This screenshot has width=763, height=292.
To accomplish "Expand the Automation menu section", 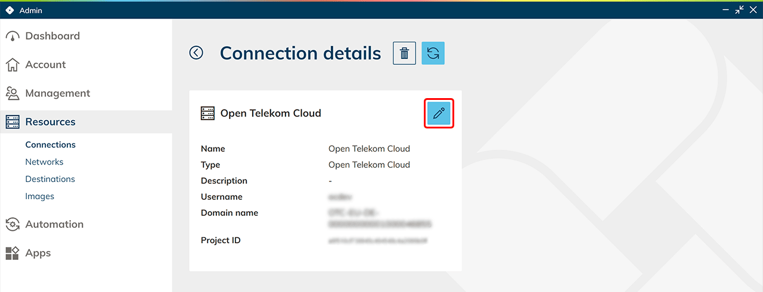I will click(54, 224).
